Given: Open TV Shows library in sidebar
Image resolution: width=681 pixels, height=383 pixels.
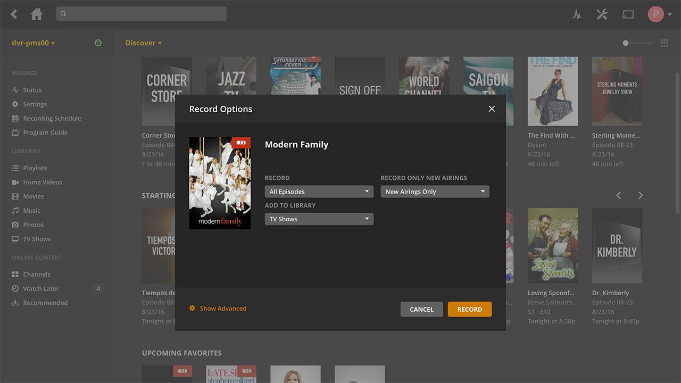Looking at the screenshot, I should coord(37,239).
